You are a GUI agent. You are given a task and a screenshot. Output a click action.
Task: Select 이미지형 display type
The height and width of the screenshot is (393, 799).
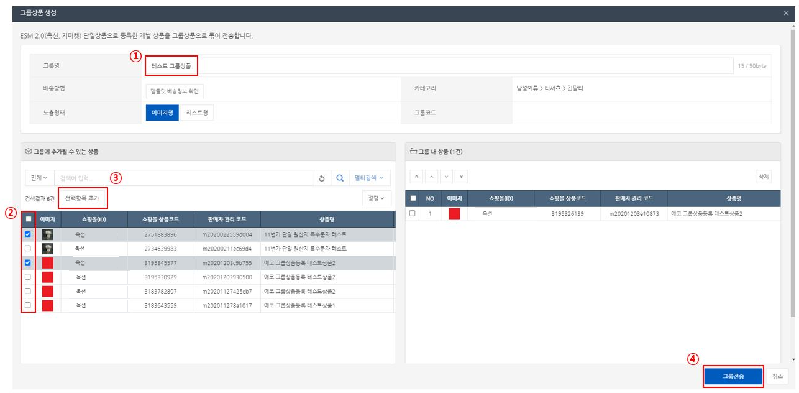[x=162, y=113]
